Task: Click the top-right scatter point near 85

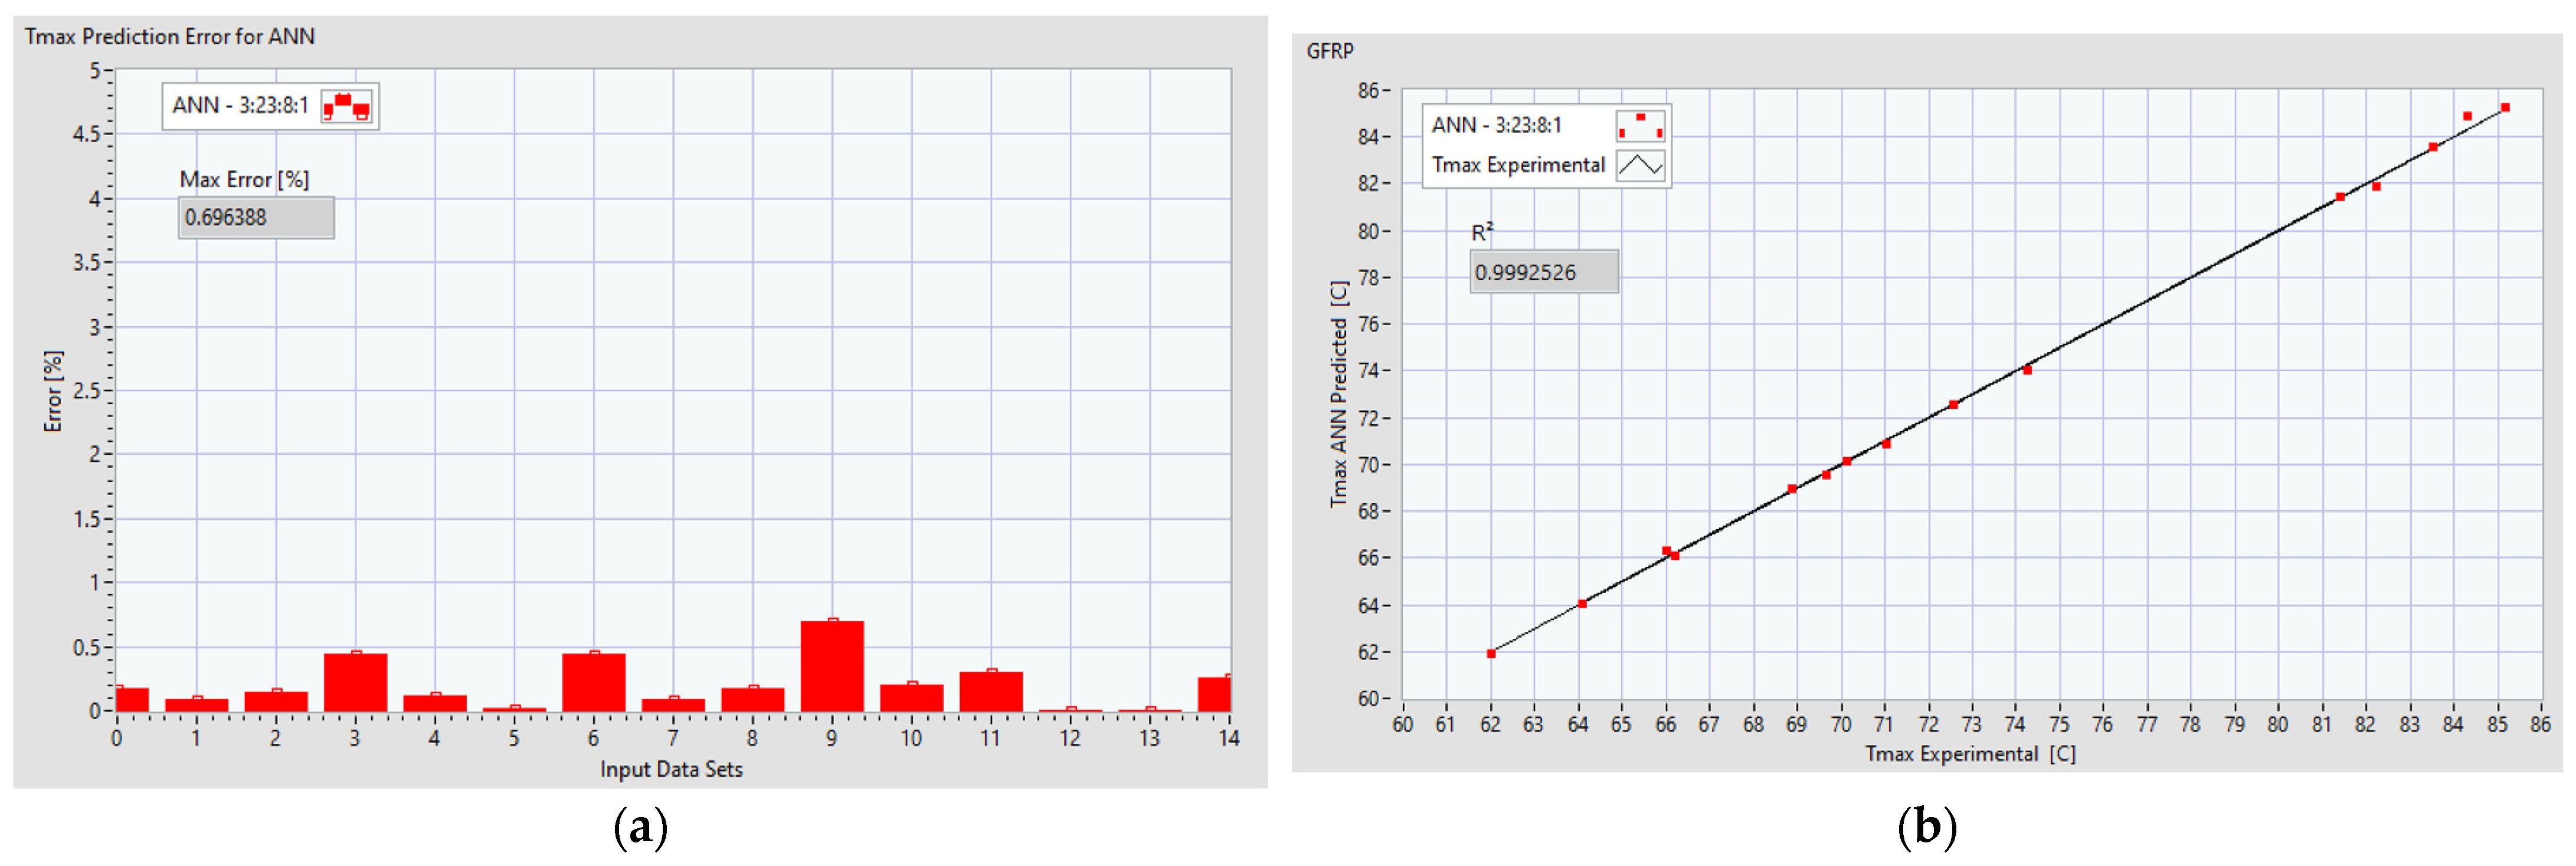Action: pos(2505,108)
